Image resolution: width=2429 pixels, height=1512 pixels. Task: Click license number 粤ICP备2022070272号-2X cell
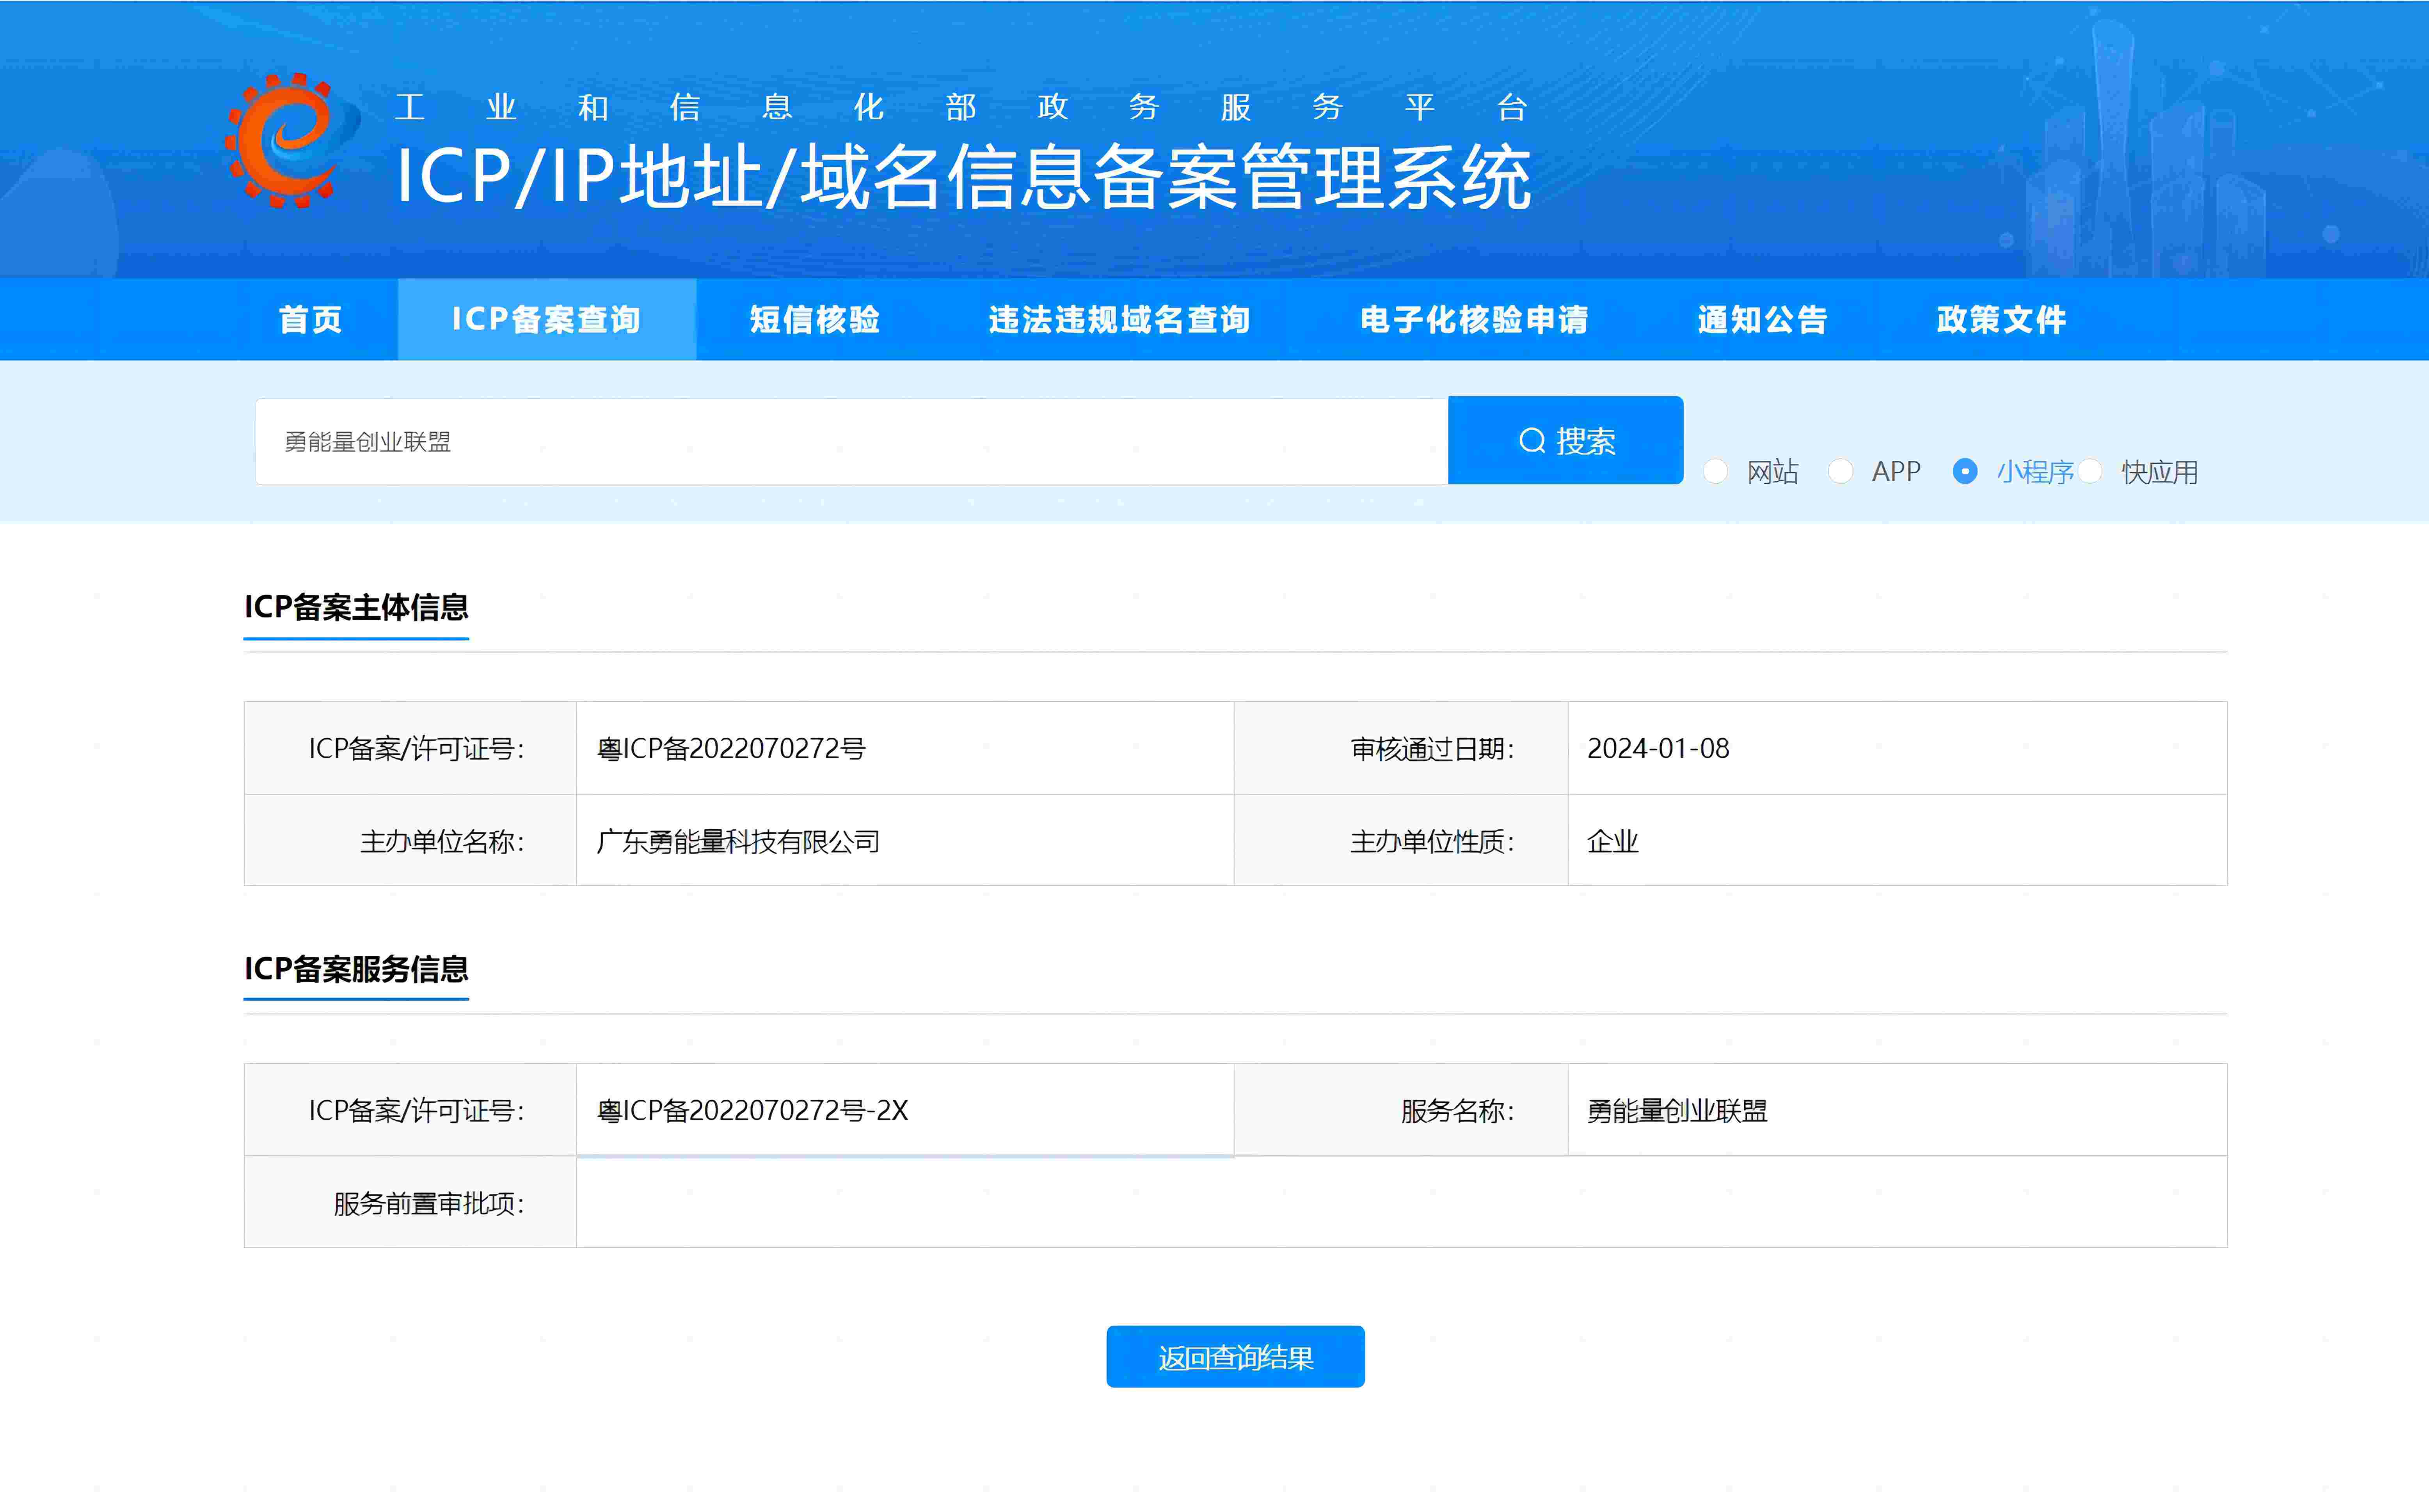click(752, 1111)
